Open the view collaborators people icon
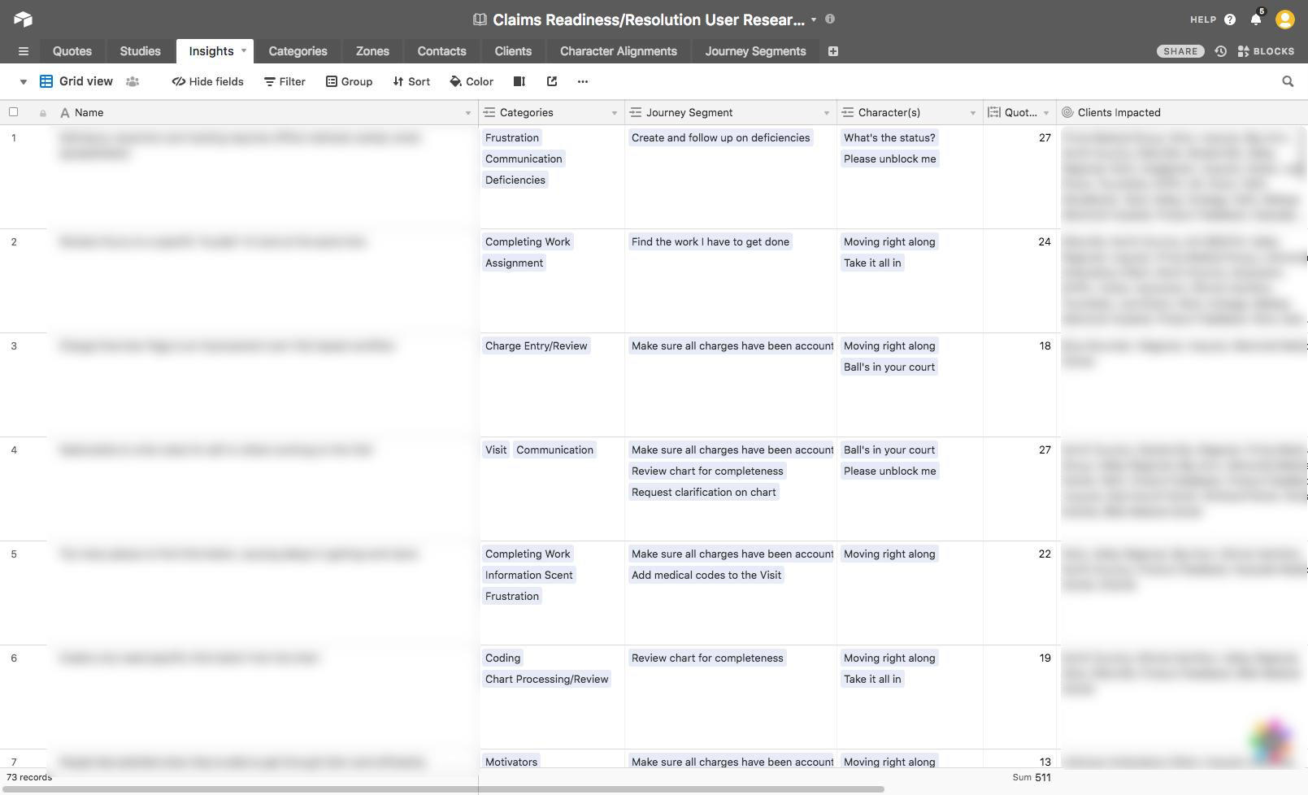The image size is (1308, 795). (133, 81)
